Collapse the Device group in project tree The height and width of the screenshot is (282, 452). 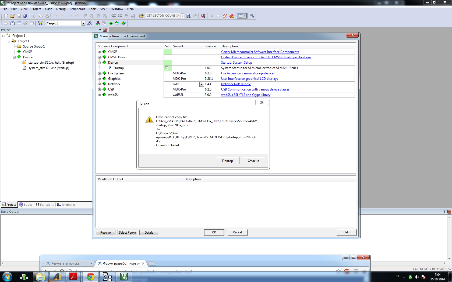pos(14,57)
